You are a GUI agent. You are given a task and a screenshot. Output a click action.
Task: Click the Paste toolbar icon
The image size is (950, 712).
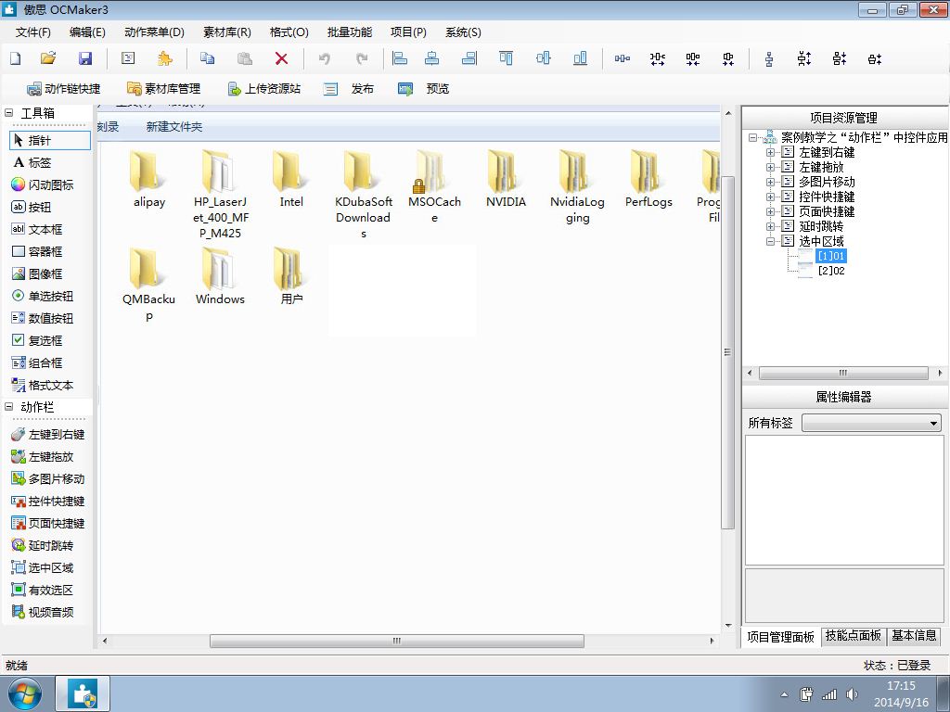click(x=245, y=58)
